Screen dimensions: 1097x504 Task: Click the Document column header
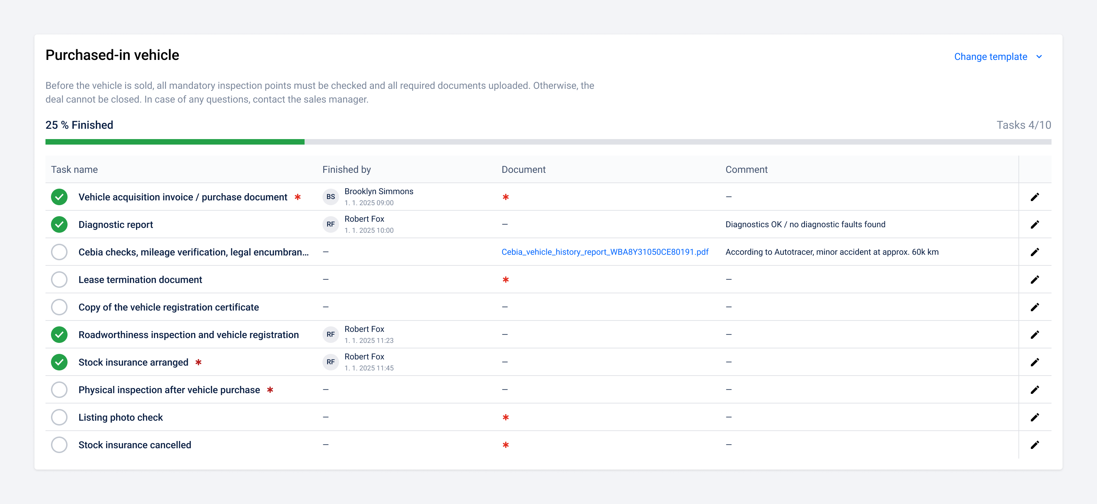pyautogui.click(x=523, y=169)
